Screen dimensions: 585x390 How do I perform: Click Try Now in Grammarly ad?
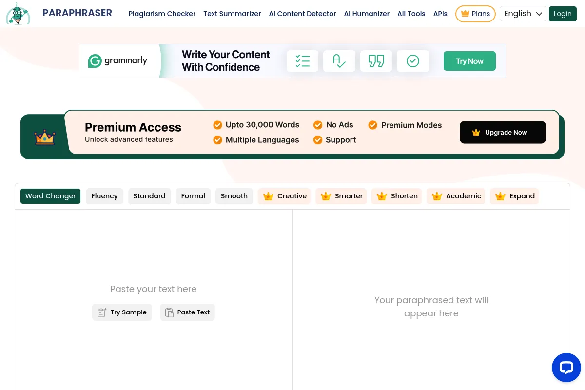[x=469, y=61]
